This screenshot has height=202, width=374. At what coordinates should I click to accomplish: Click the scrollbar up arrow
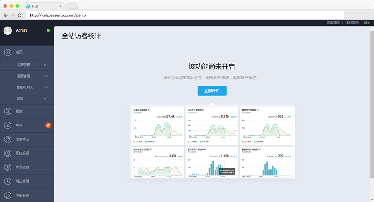372,29
